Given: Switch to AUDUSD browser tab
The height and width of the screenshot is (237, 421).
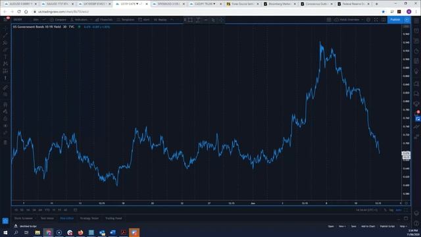Looking at the screenshot, I should click(21, 4).
